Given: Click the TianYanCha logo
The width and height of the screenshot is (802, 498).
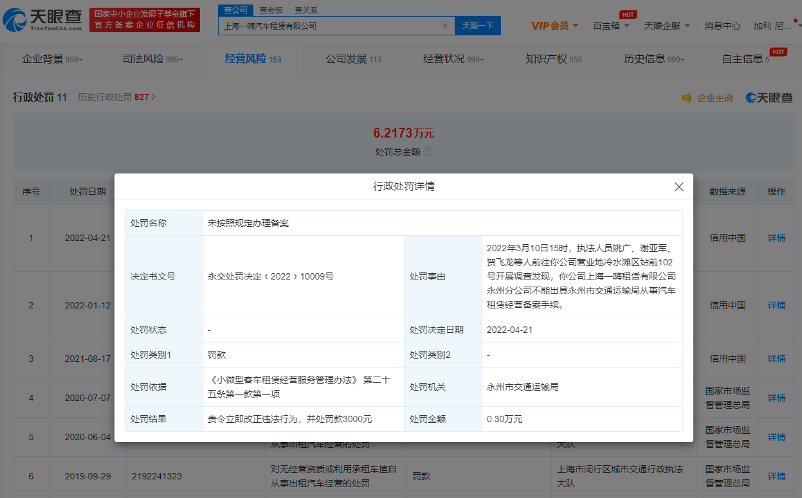Looking at the screenshot, I should (x=42, y=21).
